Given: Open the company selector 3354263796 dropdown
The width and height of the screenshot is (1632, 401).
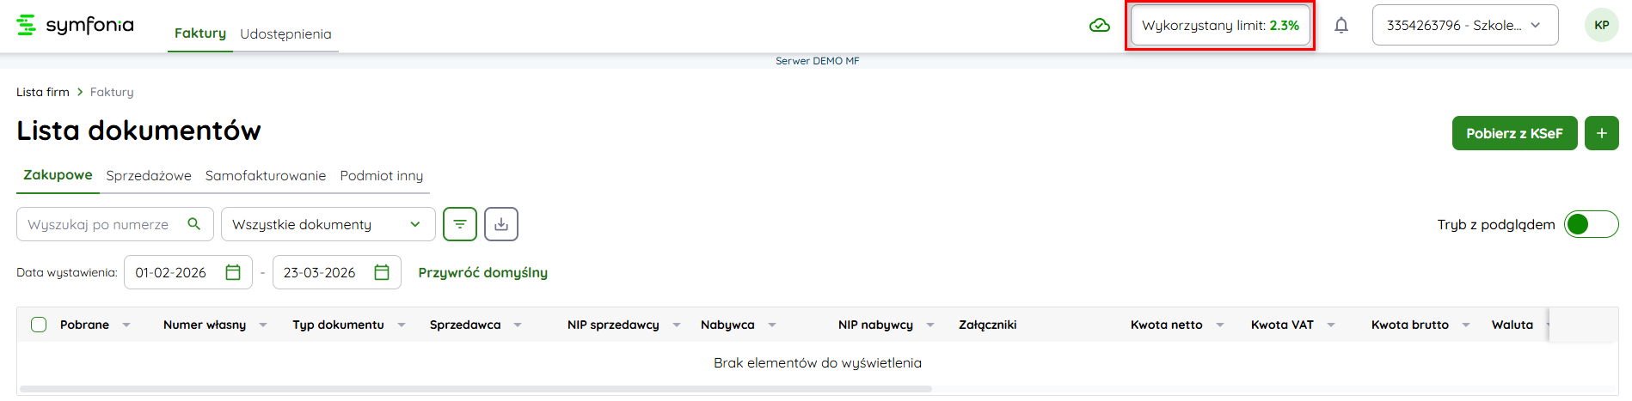Looking at the screenshot, I should click(x=1464, y=25).
